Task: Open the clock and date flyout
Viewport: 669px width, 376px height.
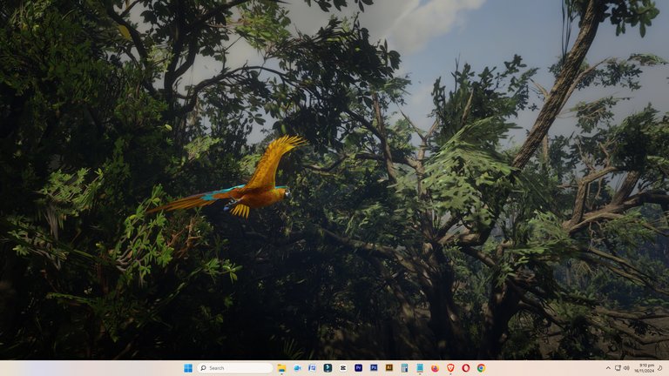Action: [x=644, y=368]
